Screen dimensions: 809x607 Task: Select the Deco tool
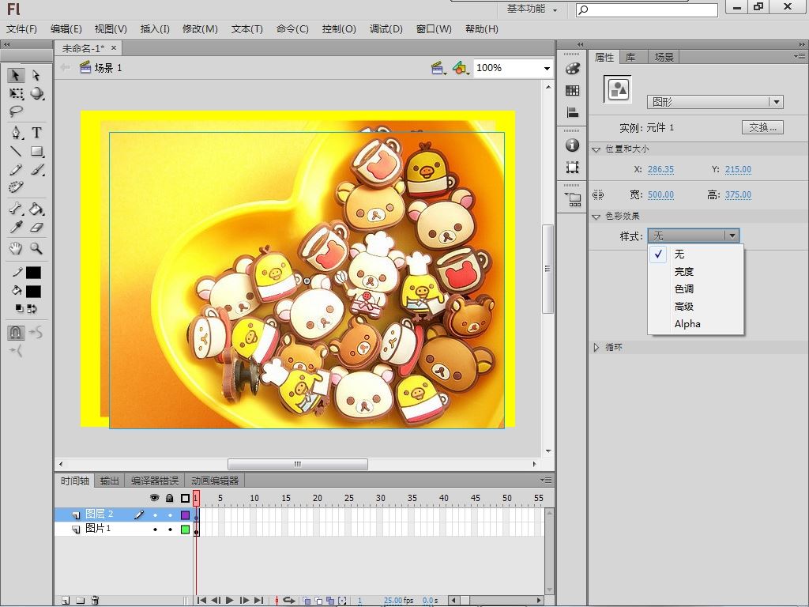coord(16,187)
